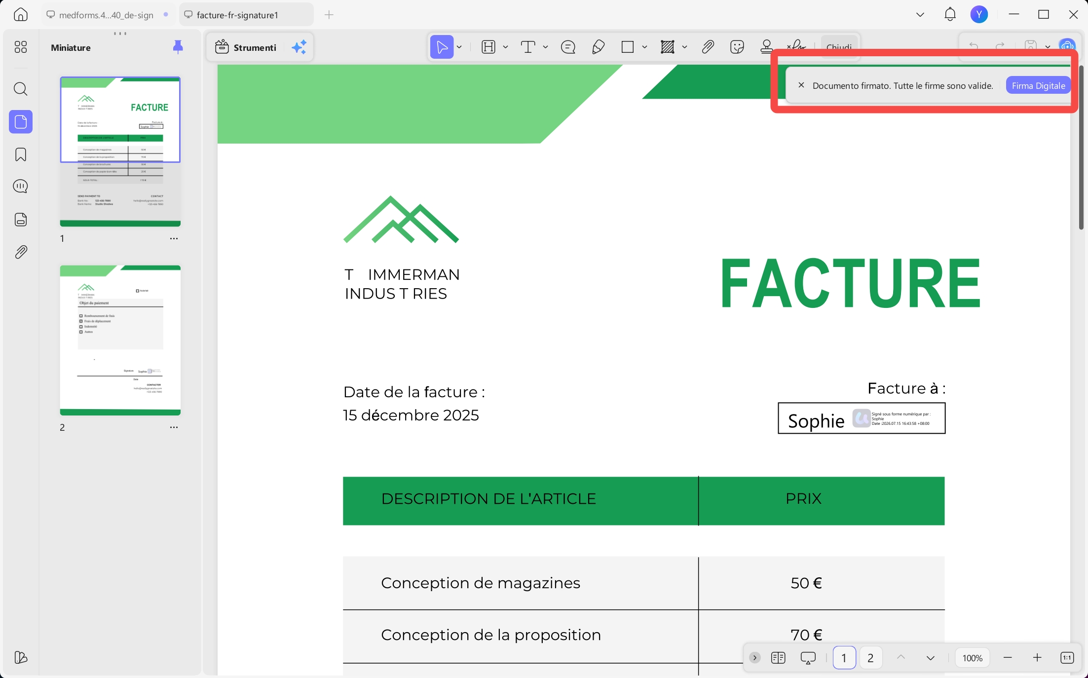The width and height of the screenshot is (1088, 678).
Task: Go to page 2 in bottom bar
Action: pos(870,658)
